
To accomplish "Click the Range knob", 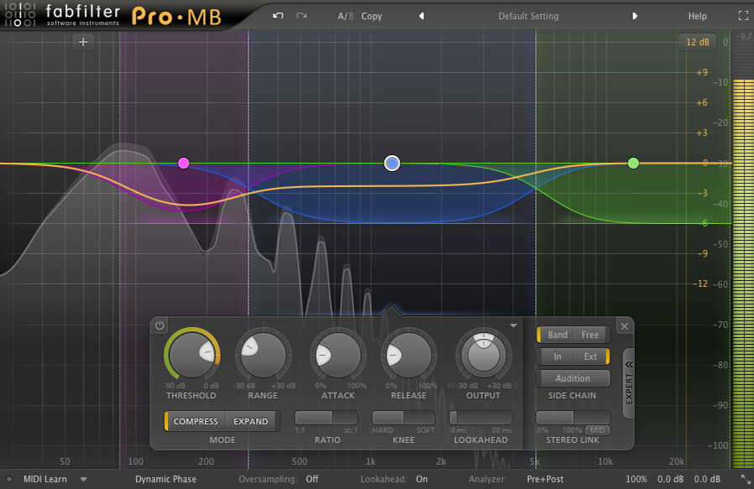I will tap(263, 355).
